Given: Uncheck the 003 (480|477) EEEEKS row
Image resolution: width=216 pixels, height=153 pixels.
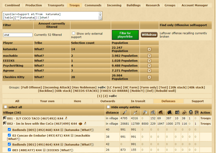Looking at the screenshot, I should tap(9, 150).
